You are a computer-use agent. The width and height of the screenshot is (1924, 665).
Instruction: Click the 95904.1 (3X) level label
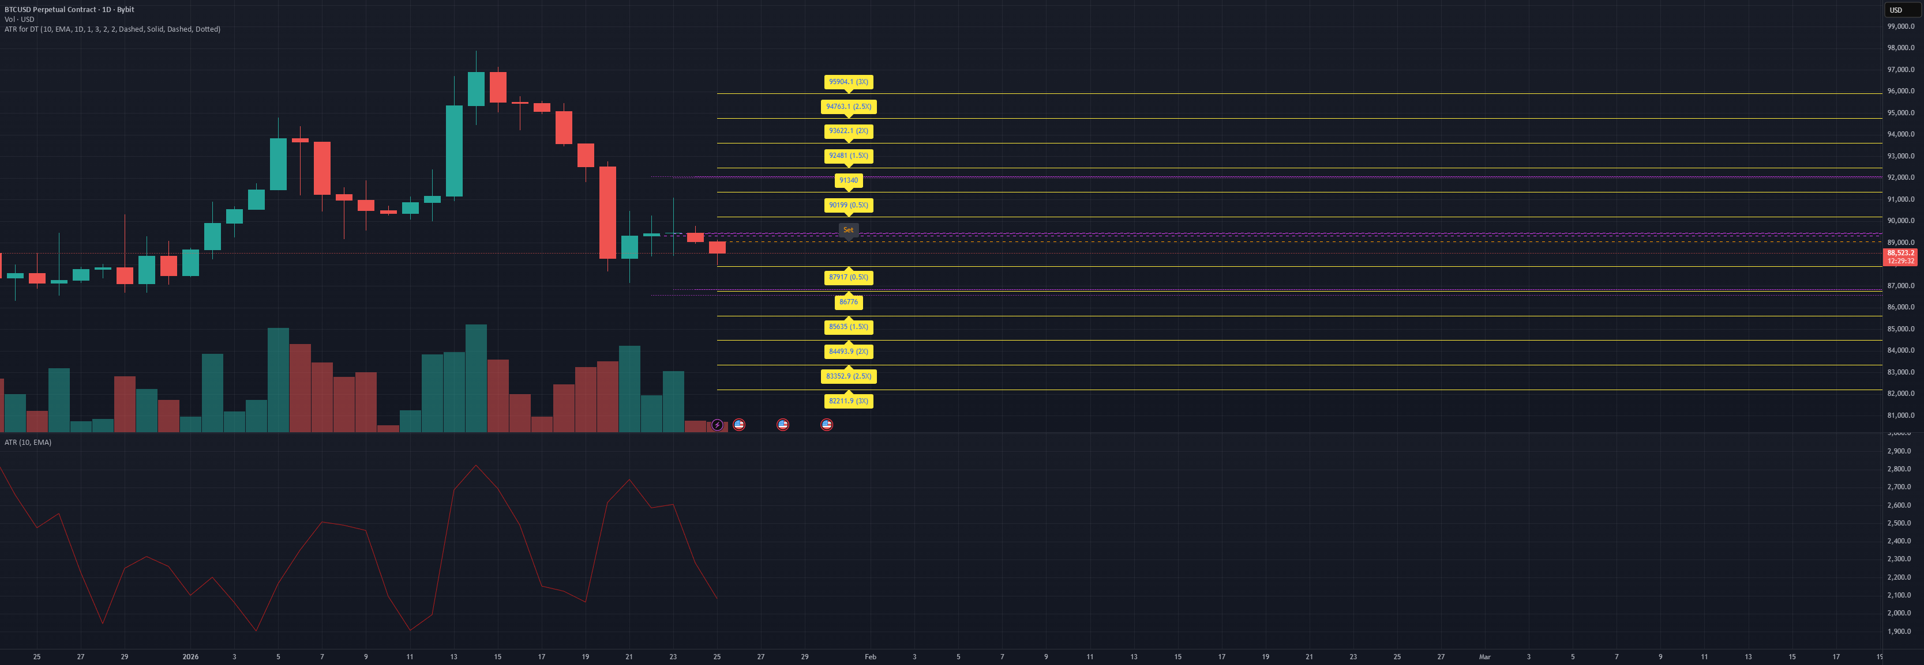tap(849, 82)
